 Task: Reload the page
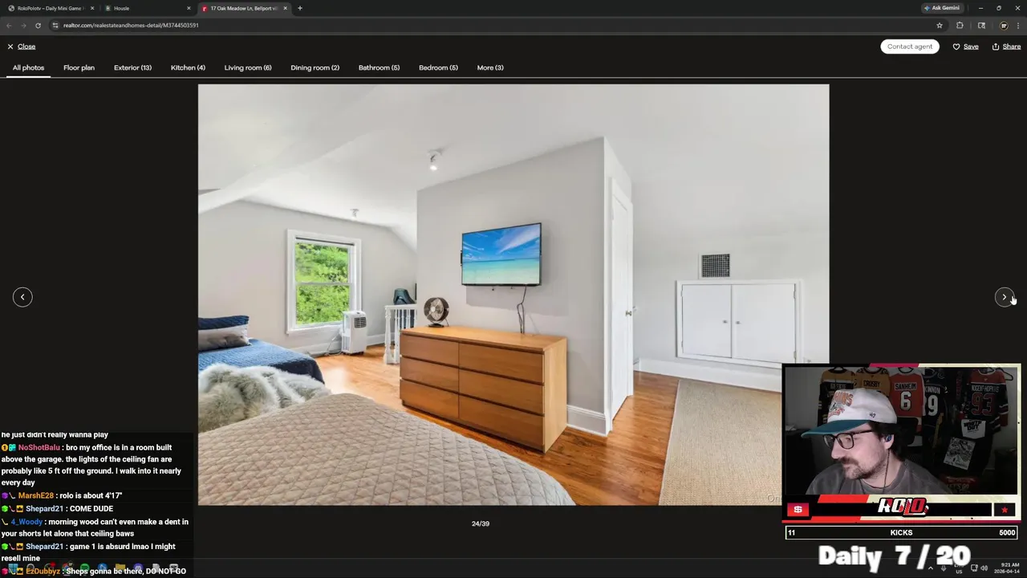tap(38, 25)
